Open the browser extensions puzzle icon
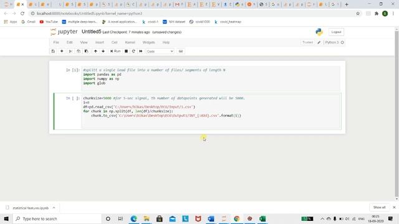The width and height of the screenshot is (399, 224). tap(377, 14)
